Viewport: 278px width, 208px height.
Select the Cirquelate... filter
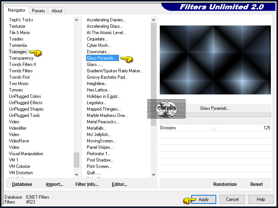click(97, 39)
